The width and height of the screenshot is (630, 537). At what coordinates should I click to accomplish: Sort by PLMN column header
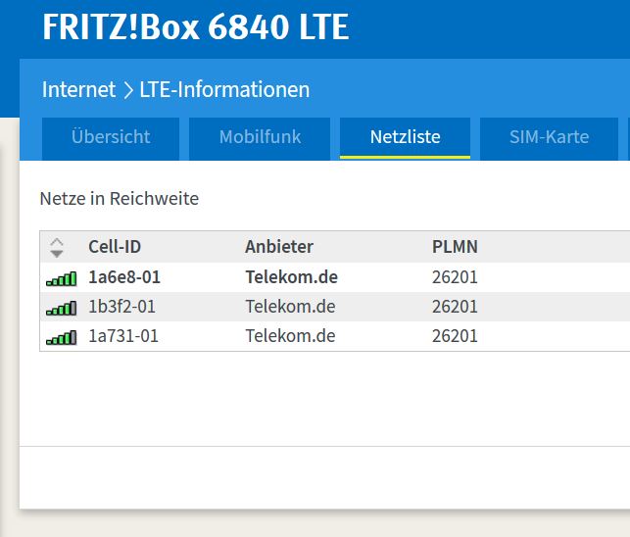click(x=455, y=246)
